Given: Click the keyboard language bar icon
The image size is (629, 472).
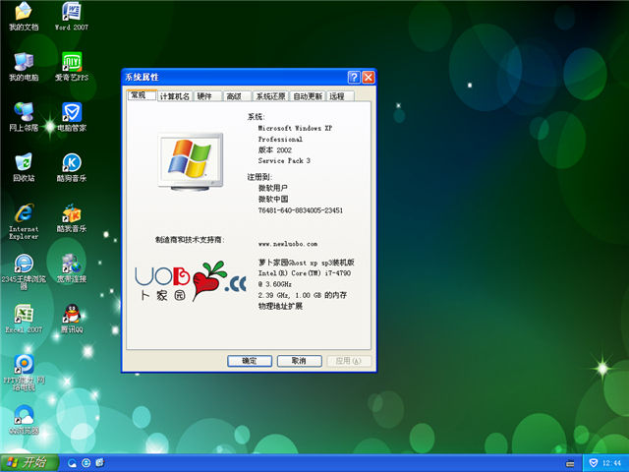Looking at the screenshot, I should click(x=570, y=463).
